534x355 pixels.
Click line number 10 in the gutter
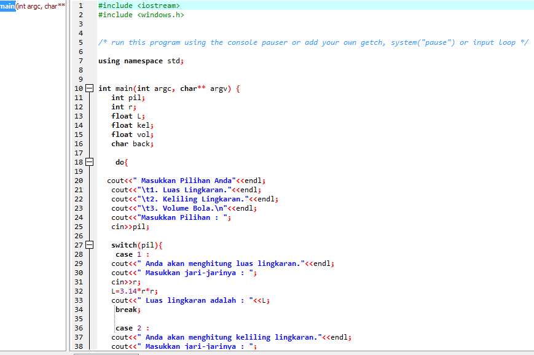pos(79,88)
